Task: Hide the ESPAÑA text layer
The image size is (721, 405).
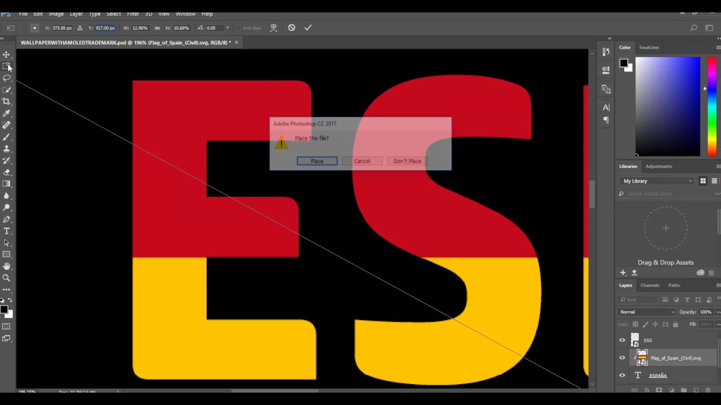Action: tap(622, 375)
